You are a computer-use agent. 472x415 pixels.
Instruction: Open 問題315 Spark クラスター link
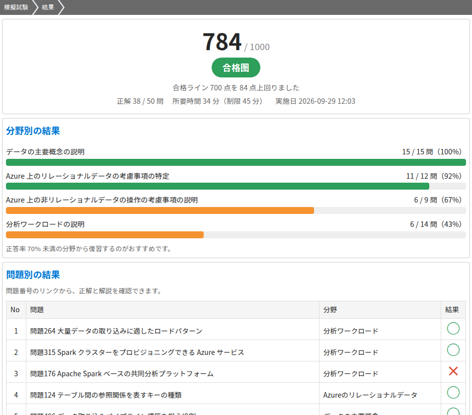coord(137,352)
